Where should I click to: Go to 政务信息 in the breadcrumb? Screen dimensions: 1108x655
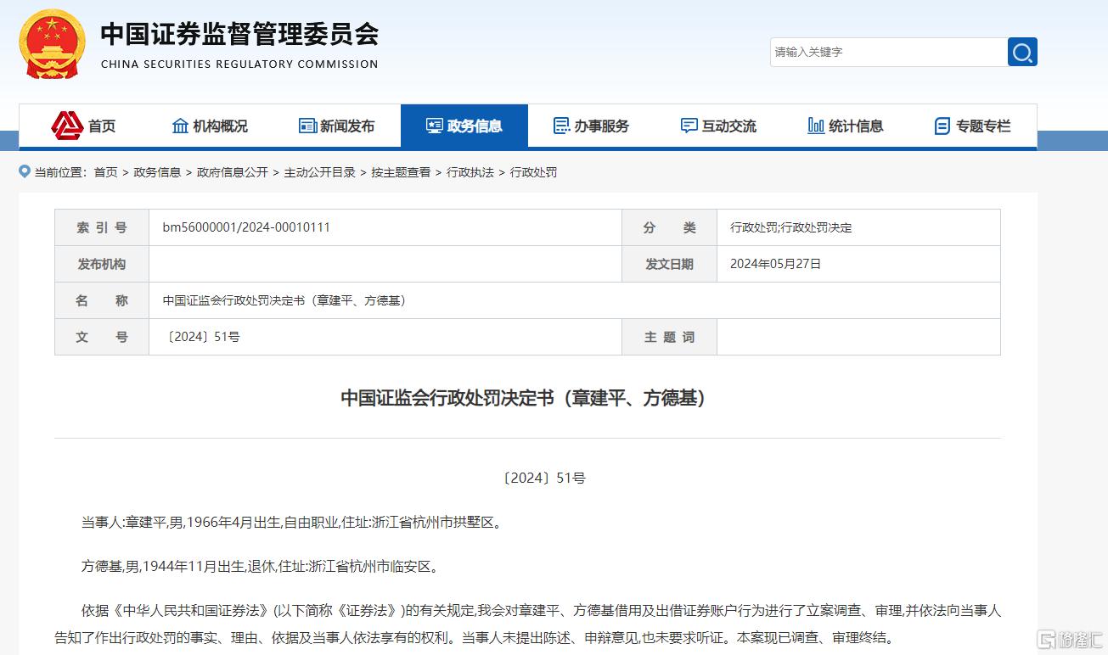157,172
